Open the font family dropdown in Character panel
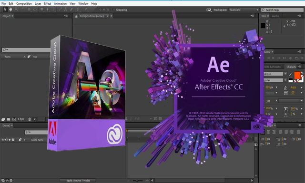This screenshot has width=305, height=183. pos(285,74)
